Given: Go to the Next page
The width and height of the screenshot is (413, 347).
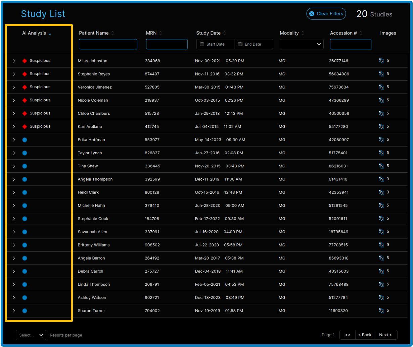Looking at the screenshot, I should 385,335.
